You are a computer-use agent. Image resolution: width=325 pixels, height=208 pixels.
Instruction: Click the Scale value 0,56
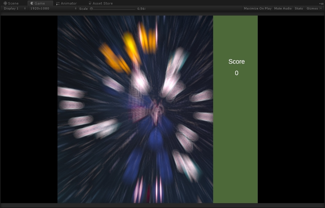[141, 9]
